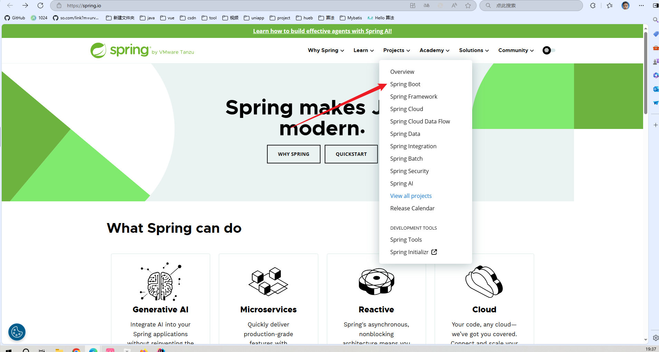This screenshot has width=659, height=352.
Task: Open the favorites list icon
Action: [610, 6]
